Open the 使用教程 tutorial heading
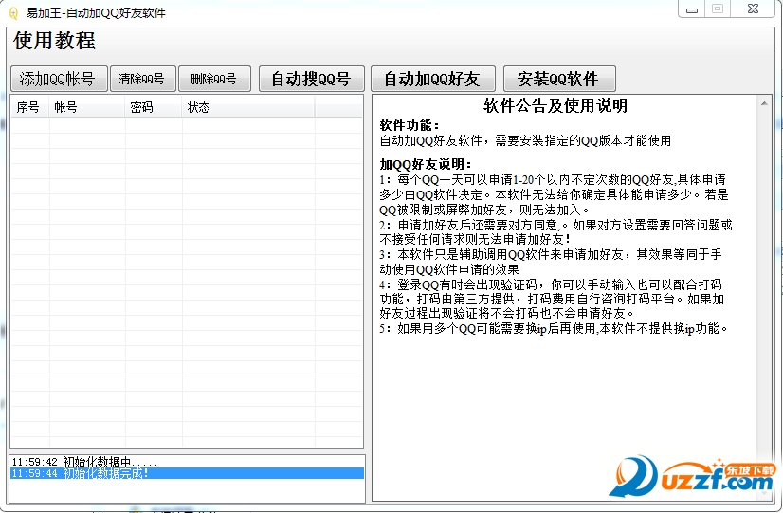The width and height of the screenshot is (783, 513). click(x=54, y=41)
